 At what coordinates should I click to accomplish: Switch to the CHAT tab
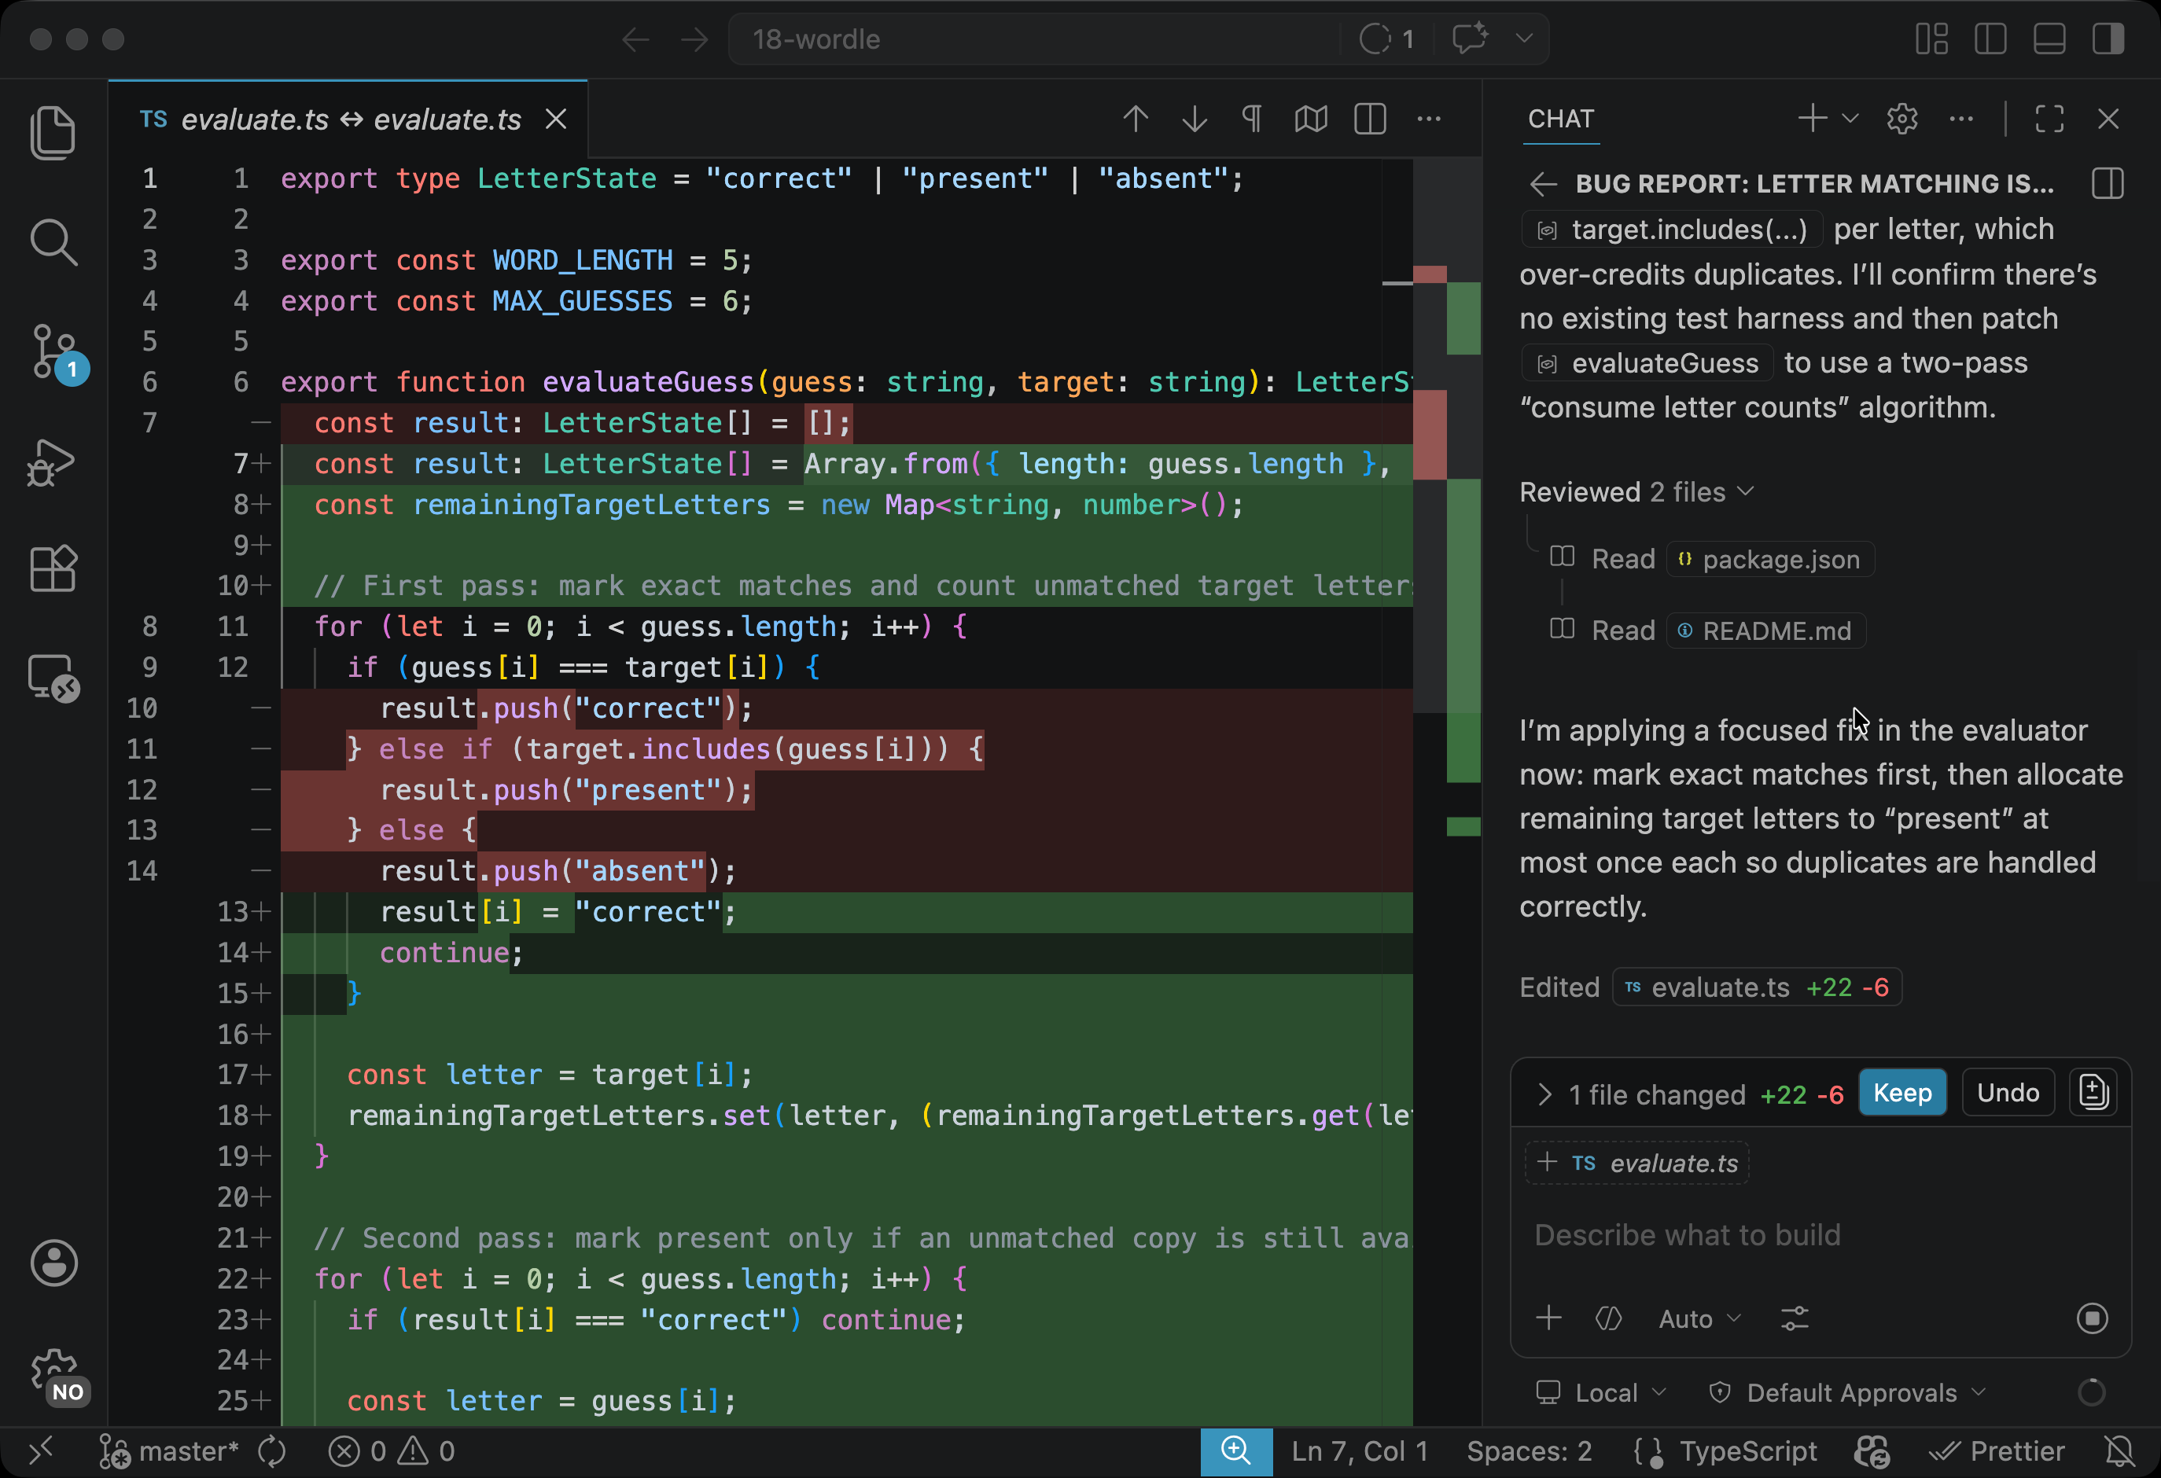point(1561,119)
